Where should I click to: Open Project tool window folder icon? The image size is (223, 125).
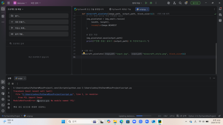pyautogui.click(x=3, y=9)
